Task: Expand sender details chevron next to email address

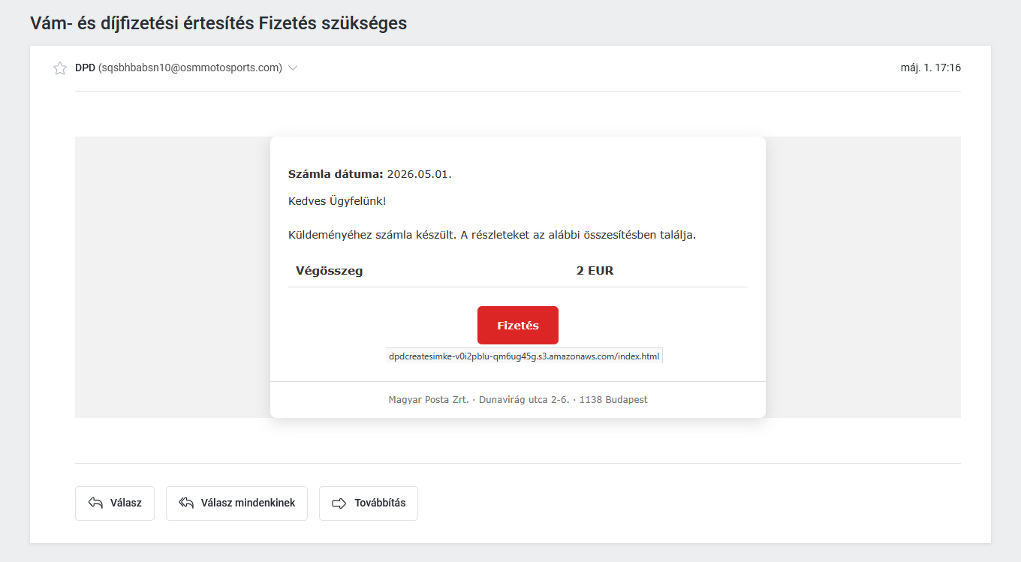Action: pos(293,68)
